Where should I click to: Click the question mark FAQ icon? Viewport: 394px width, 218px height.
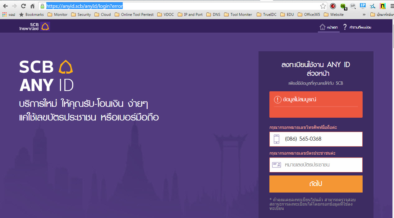(x=345, y=27)
